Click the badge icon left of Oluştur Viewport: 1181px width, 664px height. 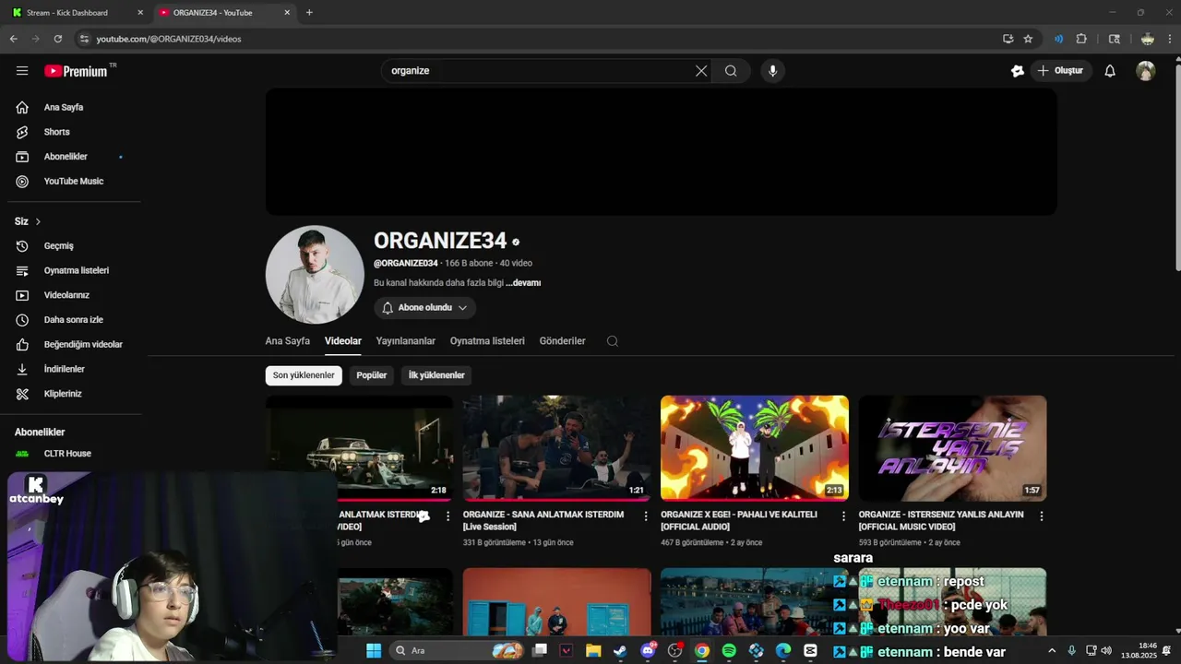[1017, 71]
